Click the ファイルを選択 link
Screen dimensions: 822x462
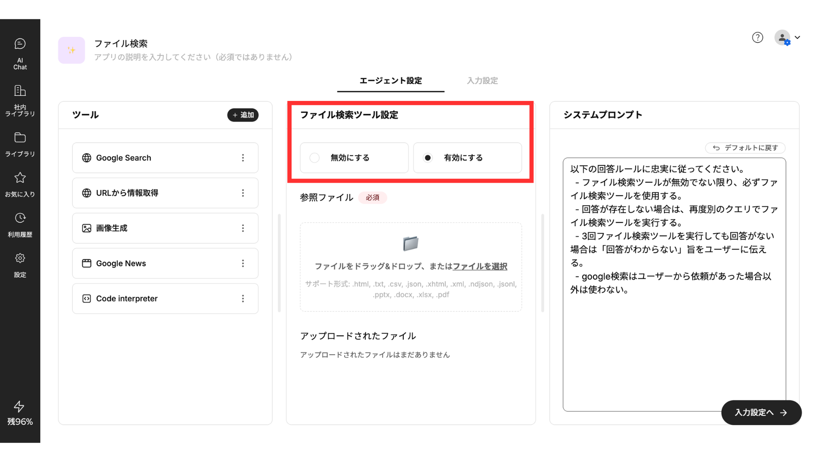[479, 267]
